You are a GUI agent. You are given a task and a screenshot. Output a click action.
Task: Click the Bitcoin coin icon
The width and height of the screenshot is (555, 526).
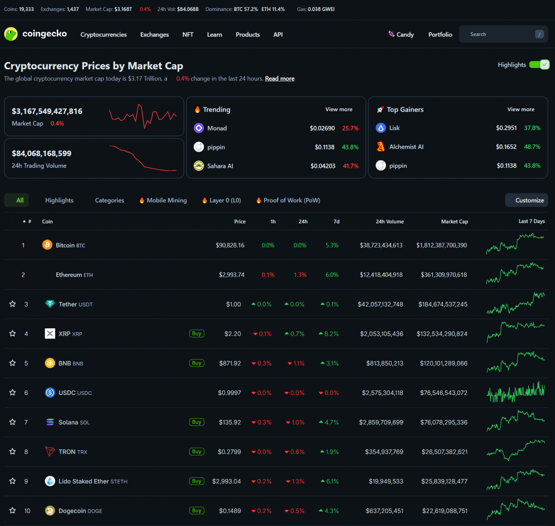pyautogui.click(x=47, y=245)
